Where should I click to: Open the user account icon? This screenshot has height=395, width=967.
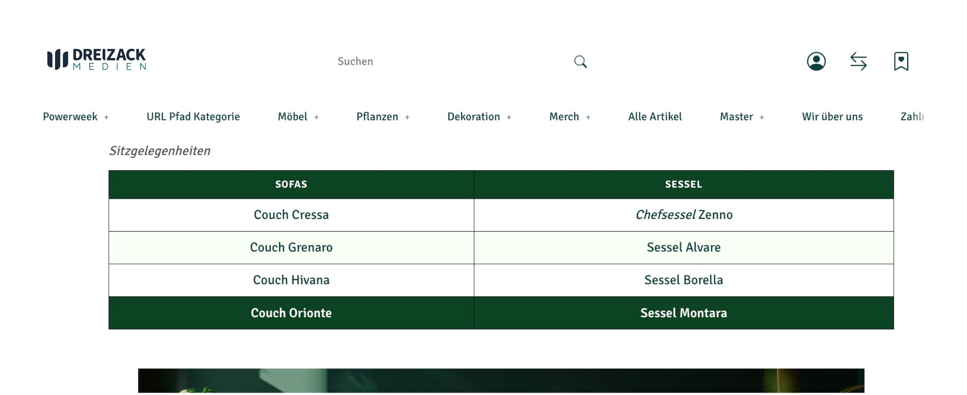[x=816, y=61]
